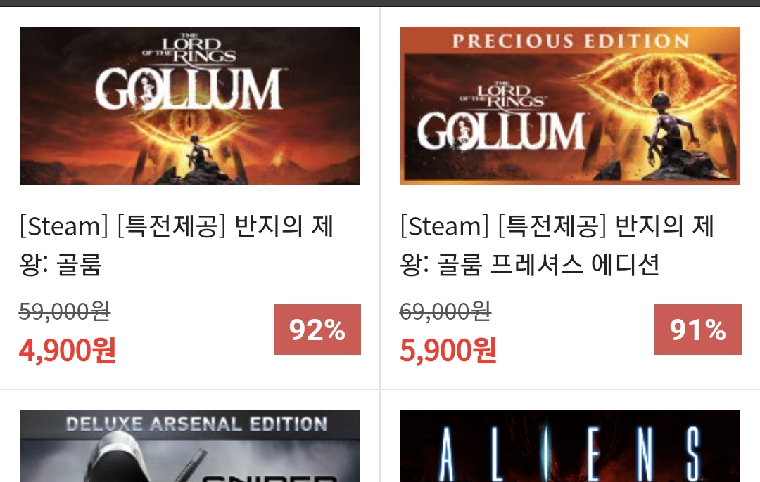
Task: Open the Gollum Precious Edition banner image
Action: coord(570,105)
